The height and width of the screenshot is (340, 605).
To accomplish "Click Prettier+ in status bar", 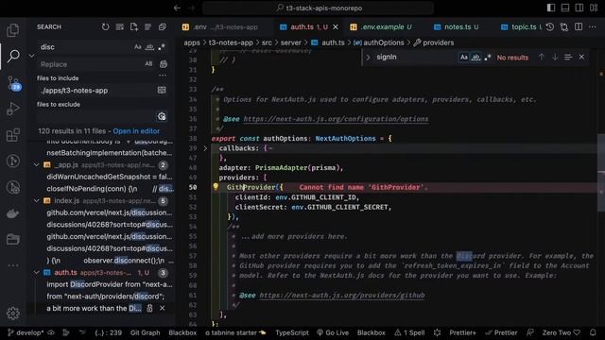I will click(462, 332).
